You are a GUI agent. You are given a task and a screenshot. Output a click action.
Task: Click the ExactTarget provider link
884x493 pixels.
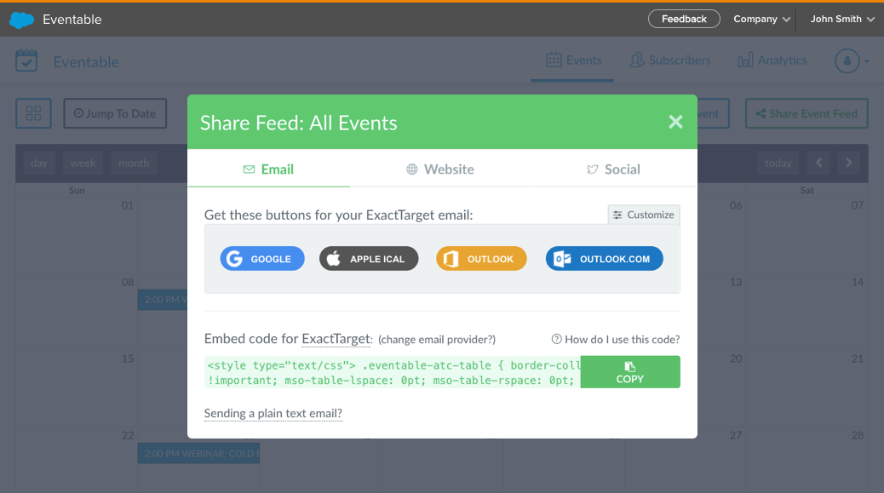click(x=336, y=339)
